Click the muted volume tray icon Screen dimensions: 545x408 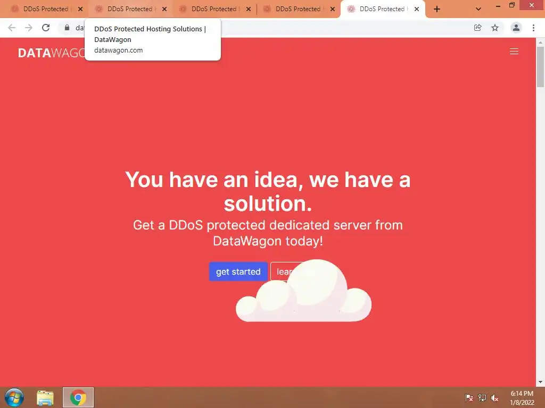[x=494, y=398]
